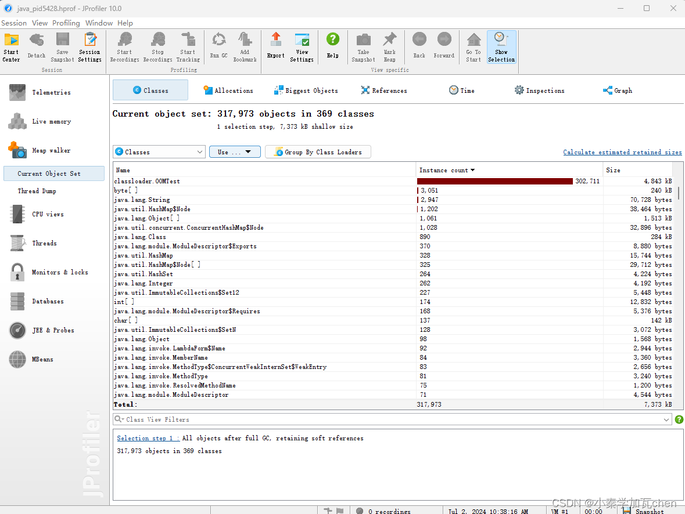The image size is (685, 514).
Task: Open the Classes aggregation dropdown
Action: coord(159,152)
